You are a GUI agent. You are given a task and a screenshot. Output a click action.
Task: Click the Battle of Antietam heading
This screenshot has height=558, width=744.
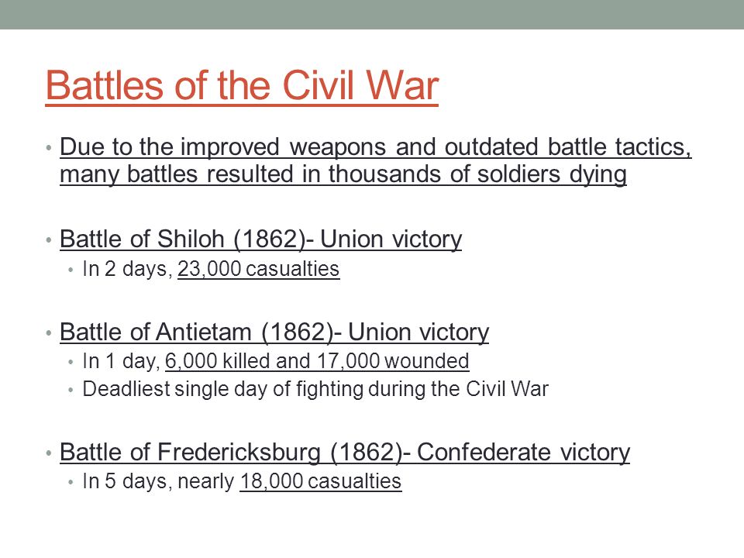tap(274, 332)
